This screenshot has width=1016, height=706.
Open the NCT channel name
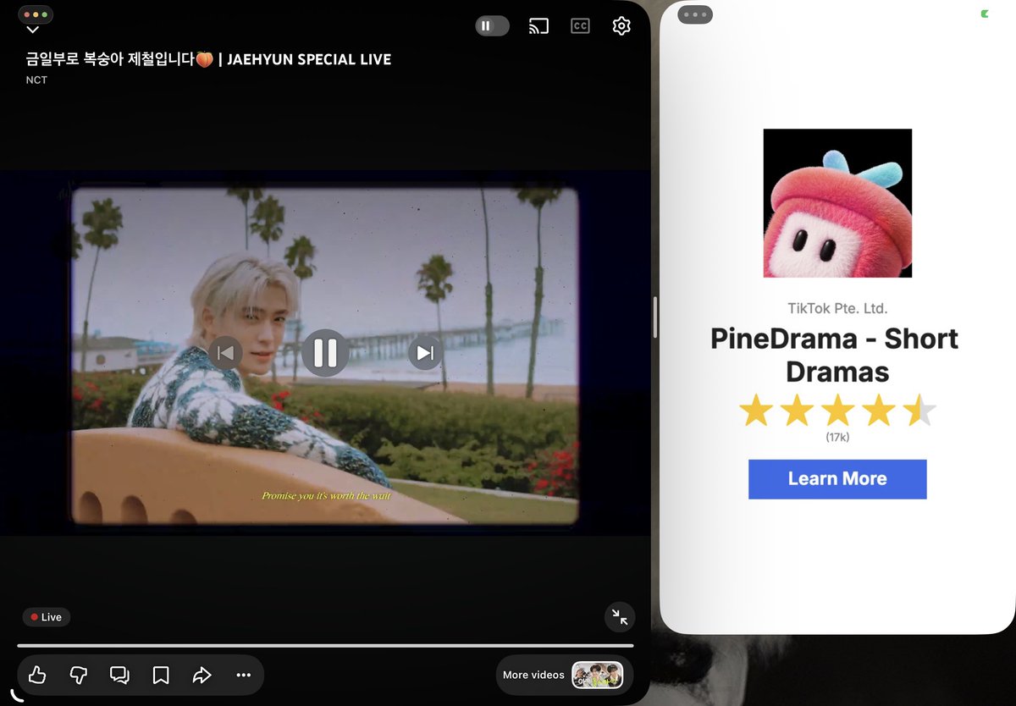(x=36, y=80)
